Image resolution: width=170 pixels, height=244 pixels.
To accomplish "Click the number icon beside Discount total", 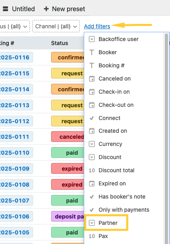I will tap(92, 170).
